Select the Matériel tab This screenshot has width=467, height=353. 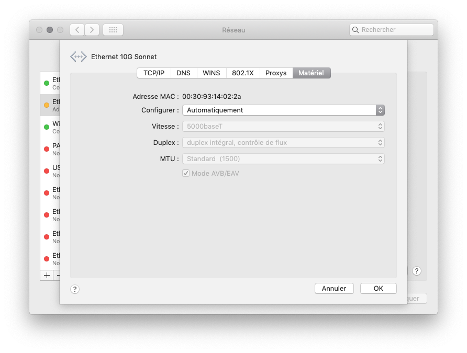311,73
